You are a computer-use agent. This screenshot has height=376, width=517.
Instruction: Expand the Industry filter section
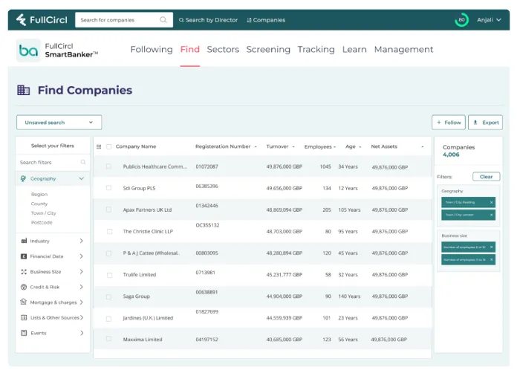[x=82, y=241]
